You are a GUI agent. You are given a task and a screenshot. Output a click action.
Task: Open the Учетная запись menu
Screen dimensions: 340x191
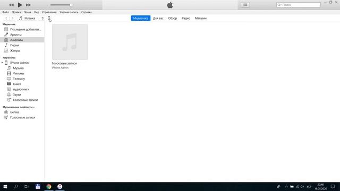[x=69, y=12]
